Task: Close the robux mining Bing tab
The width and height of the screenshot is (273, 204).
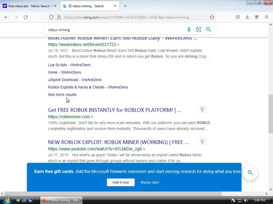Action: click(115, 6)
